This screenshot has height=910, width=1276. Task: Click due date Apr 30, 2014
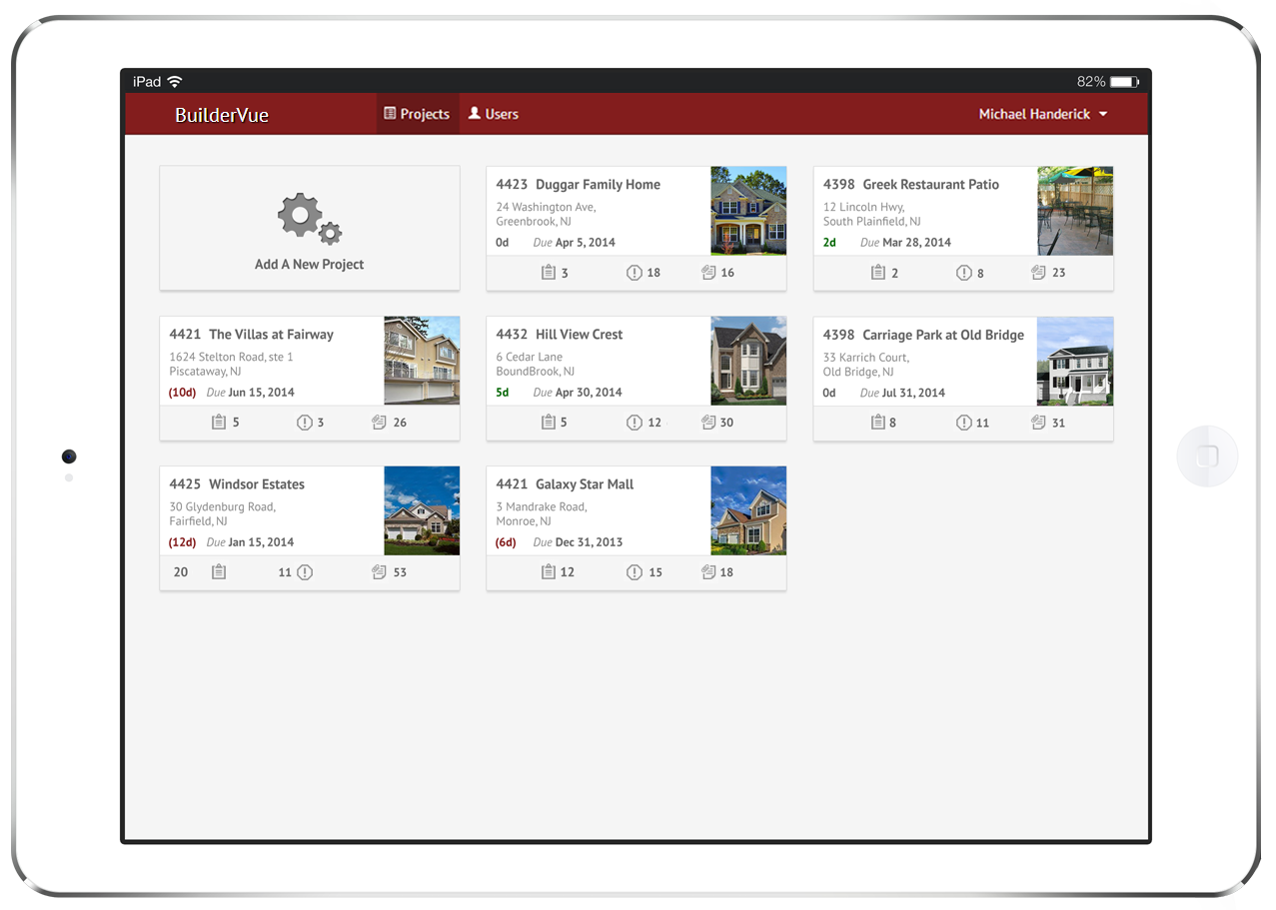[589, 392]
